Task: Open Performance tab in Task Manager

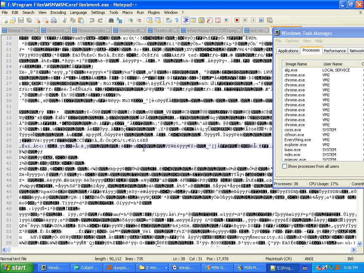Action: (x=334, y=51)
